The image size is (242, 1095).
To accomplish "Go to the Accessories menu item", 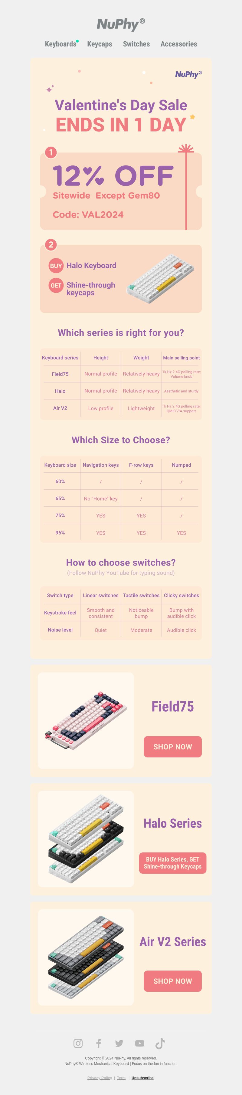I will point(179,44).
